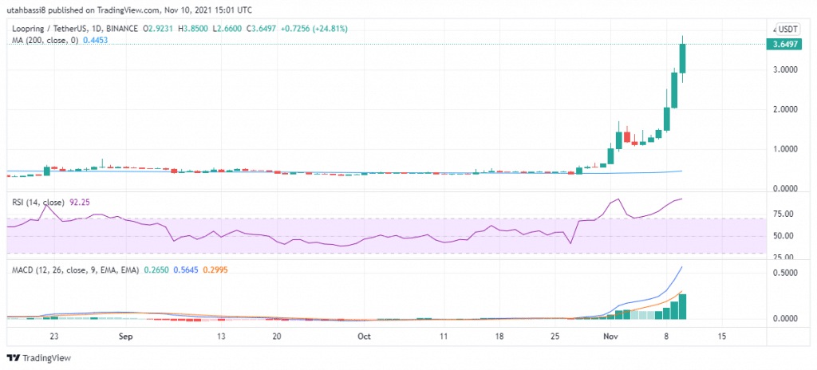This screenshot has width=817, height=370.
Task: Click the 13 date label on time axis
Action: [x=222, y=337]
